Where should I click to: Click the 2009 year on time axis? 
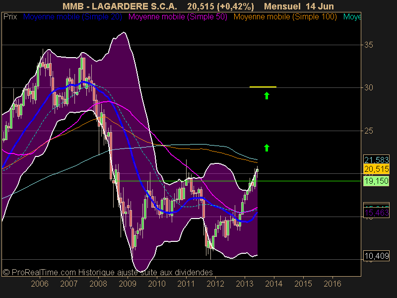point(128,284)
